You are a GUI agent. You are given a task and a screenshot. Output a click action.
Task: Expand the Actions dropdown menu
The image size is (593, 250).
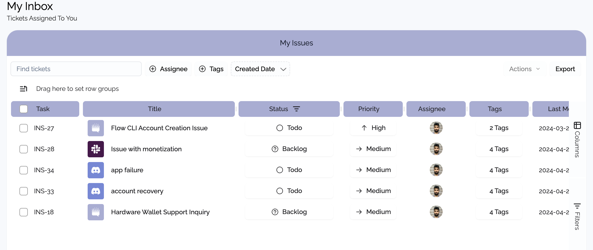pos(524,69)
